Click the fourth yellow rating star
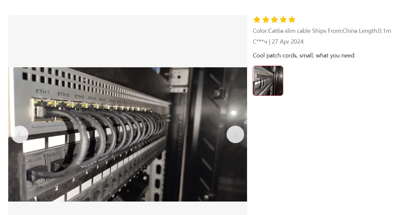 283,20
